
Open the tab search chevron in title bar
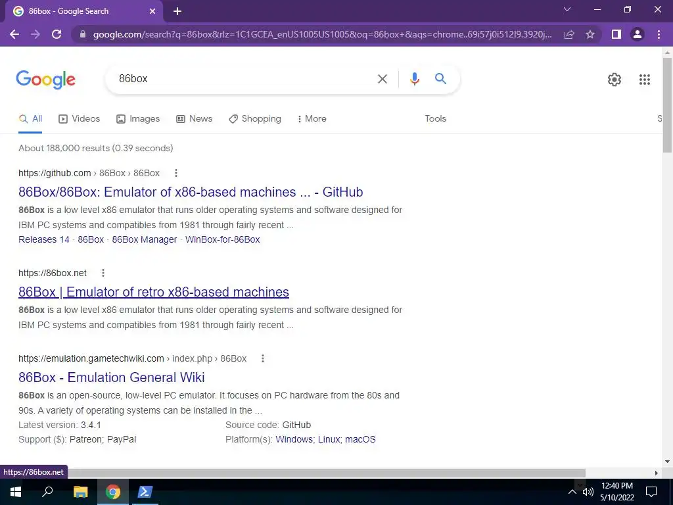point(567,9)
